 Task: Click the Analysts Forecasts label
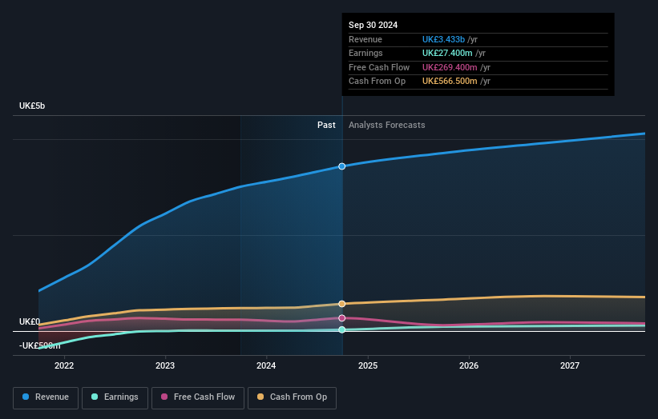pyautogui.click(x=386, y=125)
